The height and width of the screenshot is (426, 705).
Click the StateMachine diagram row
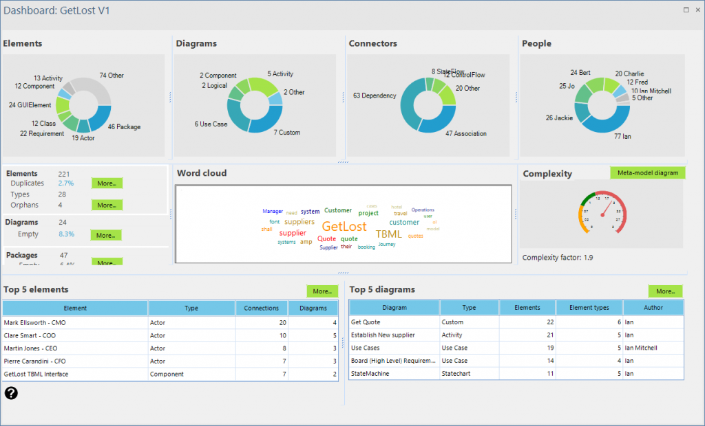tap(394, 374)
